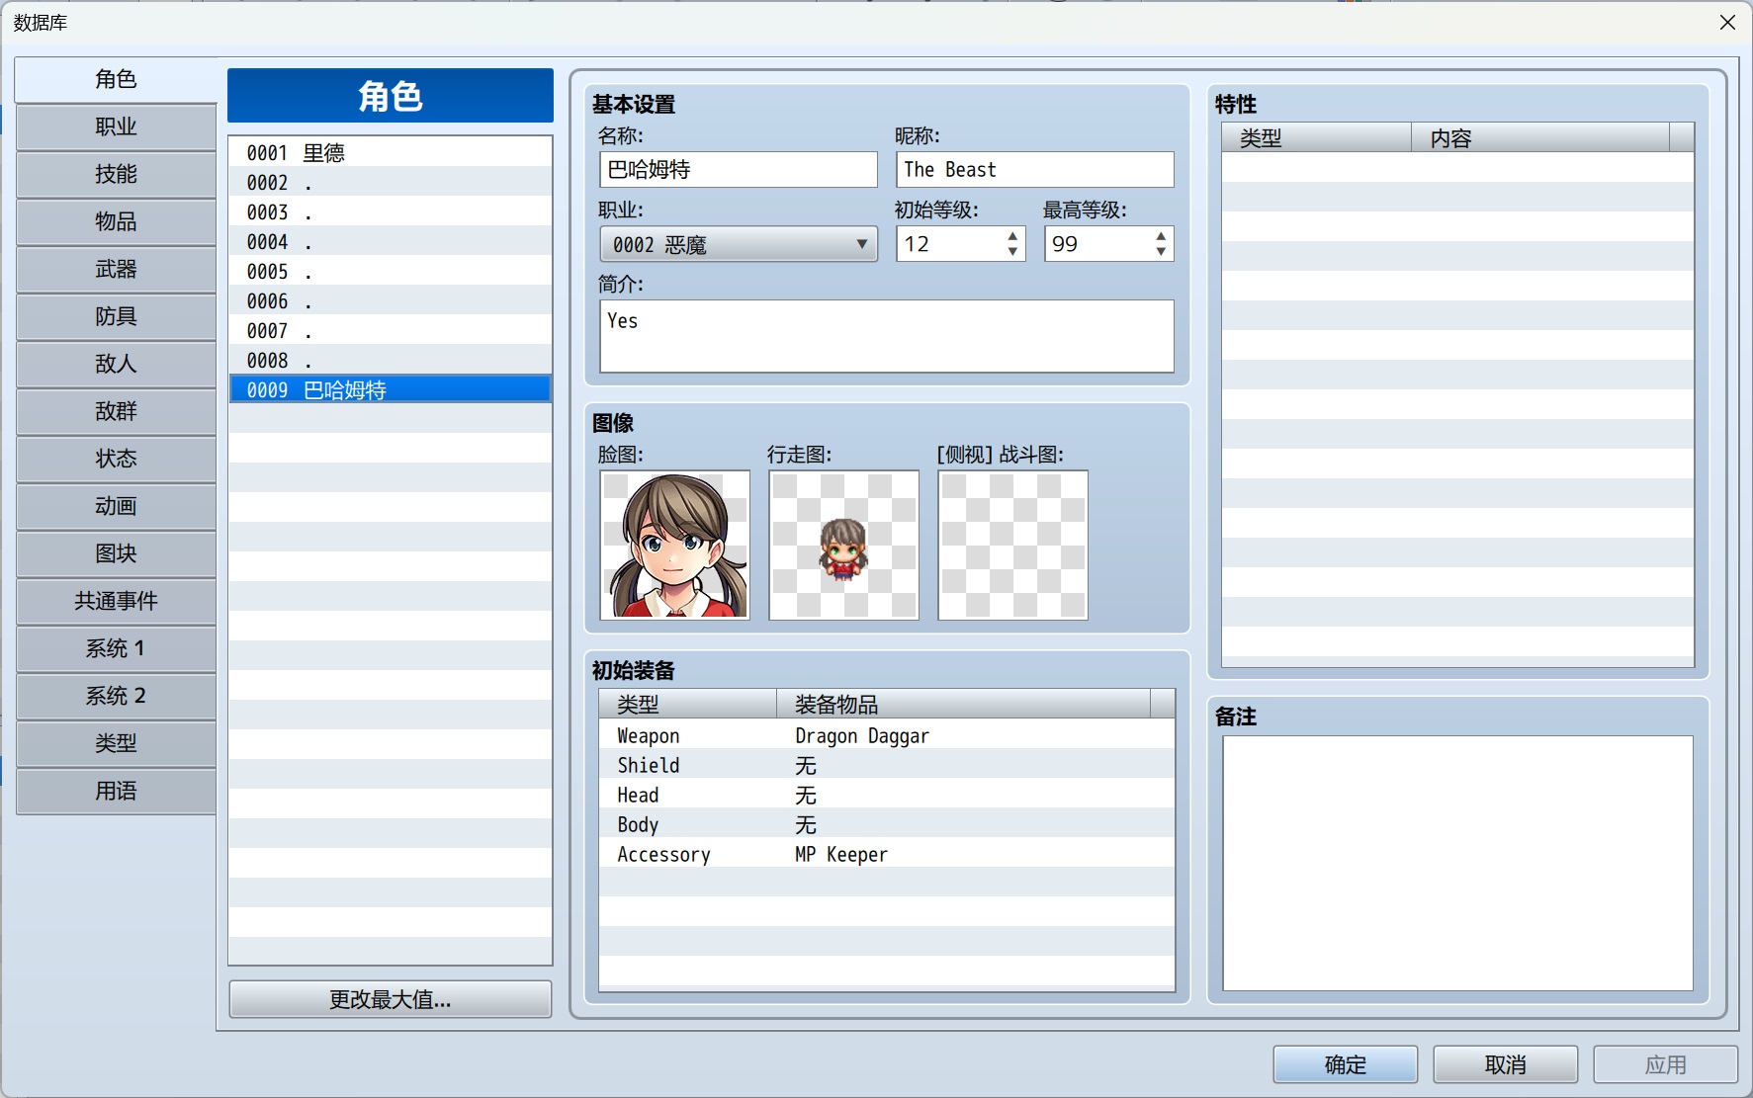Increase the 初始等级 value with up arrow
The height and width of the screenshot is (1098, 1753).
1012,236
